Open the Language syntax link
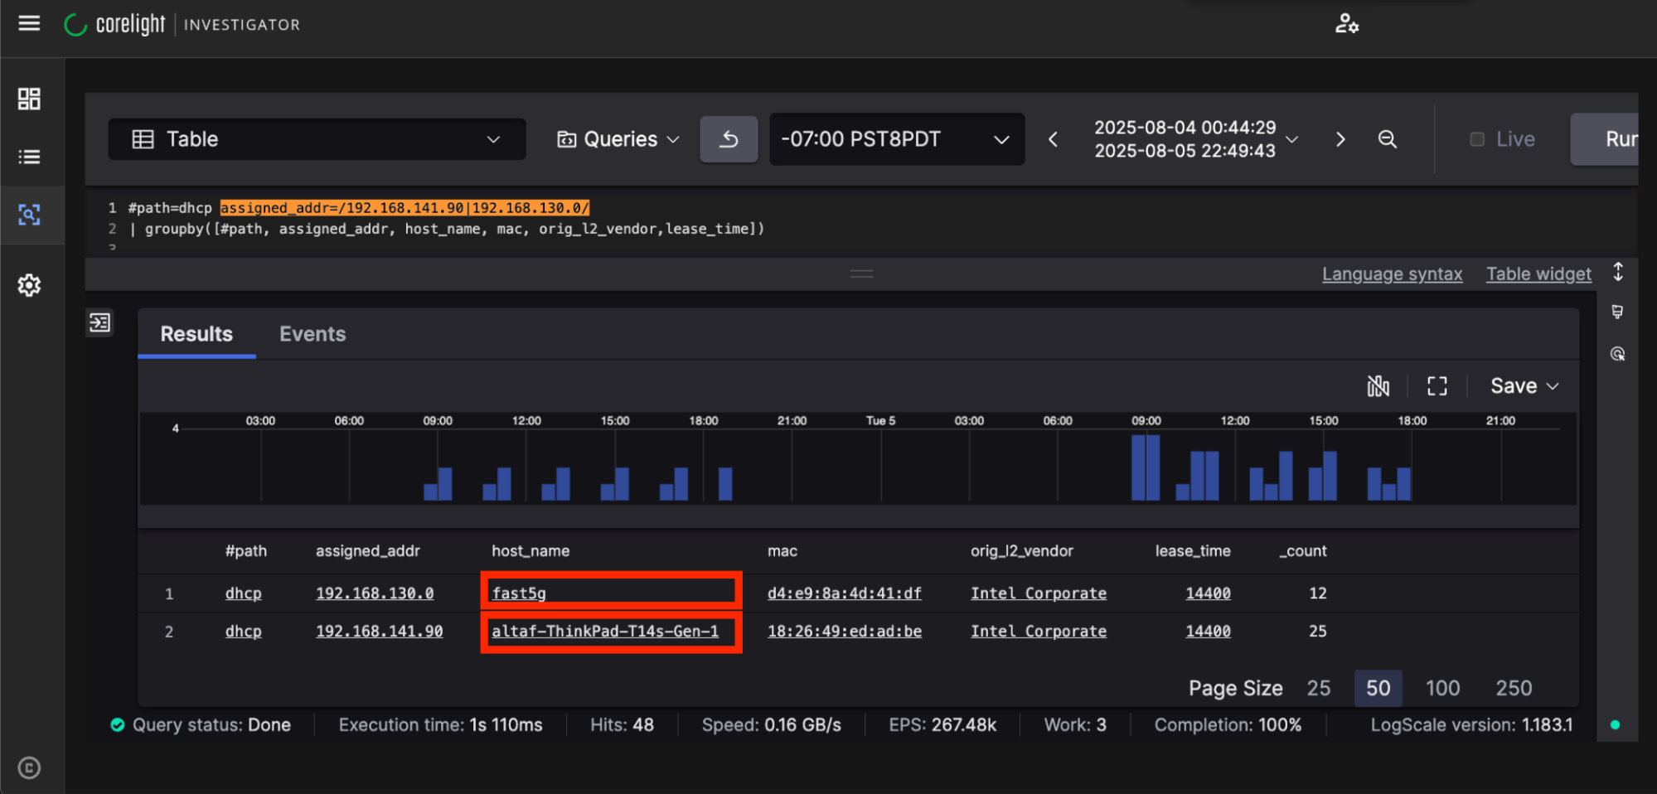The height and width of the screenshot is (794, 1657). point(1391,274)
